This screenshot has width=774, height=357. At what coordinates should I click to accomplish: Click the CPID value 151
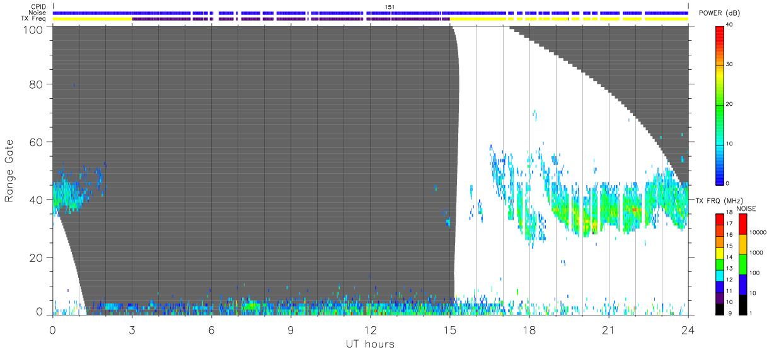coord(391,6)
